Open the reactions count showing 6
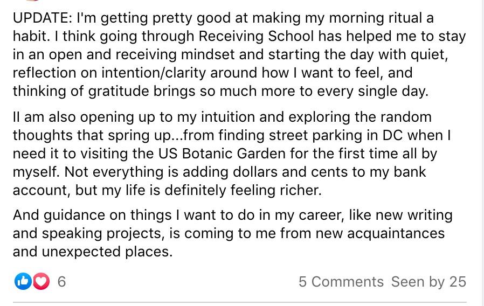This screenshot has width=484, height=306. click(61, 281)
